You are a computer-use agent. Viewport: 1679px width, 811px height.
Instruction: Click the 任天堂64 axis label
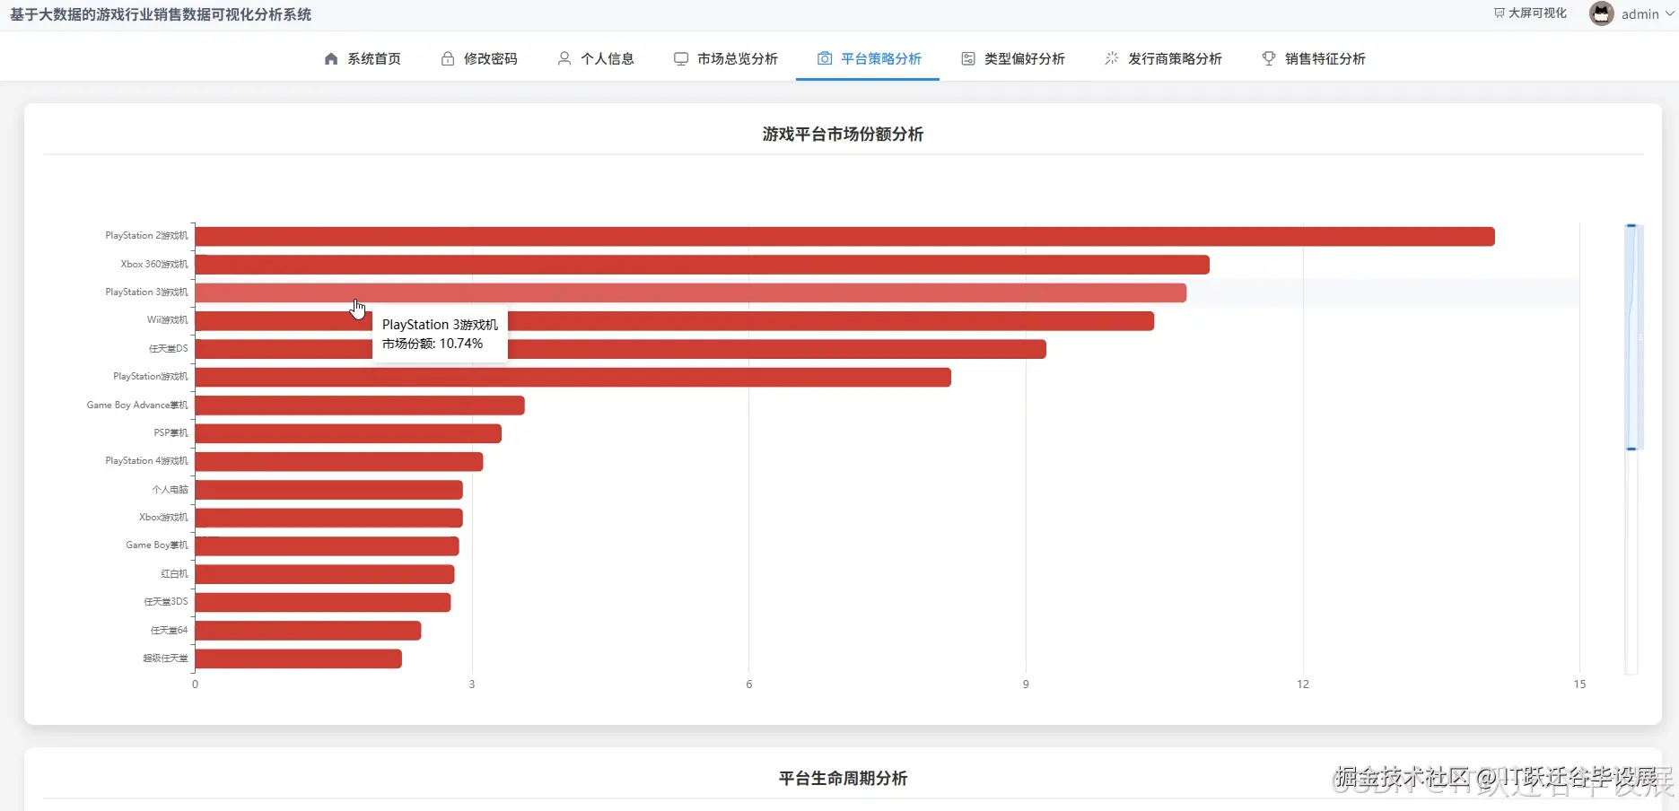coord(170,631)
